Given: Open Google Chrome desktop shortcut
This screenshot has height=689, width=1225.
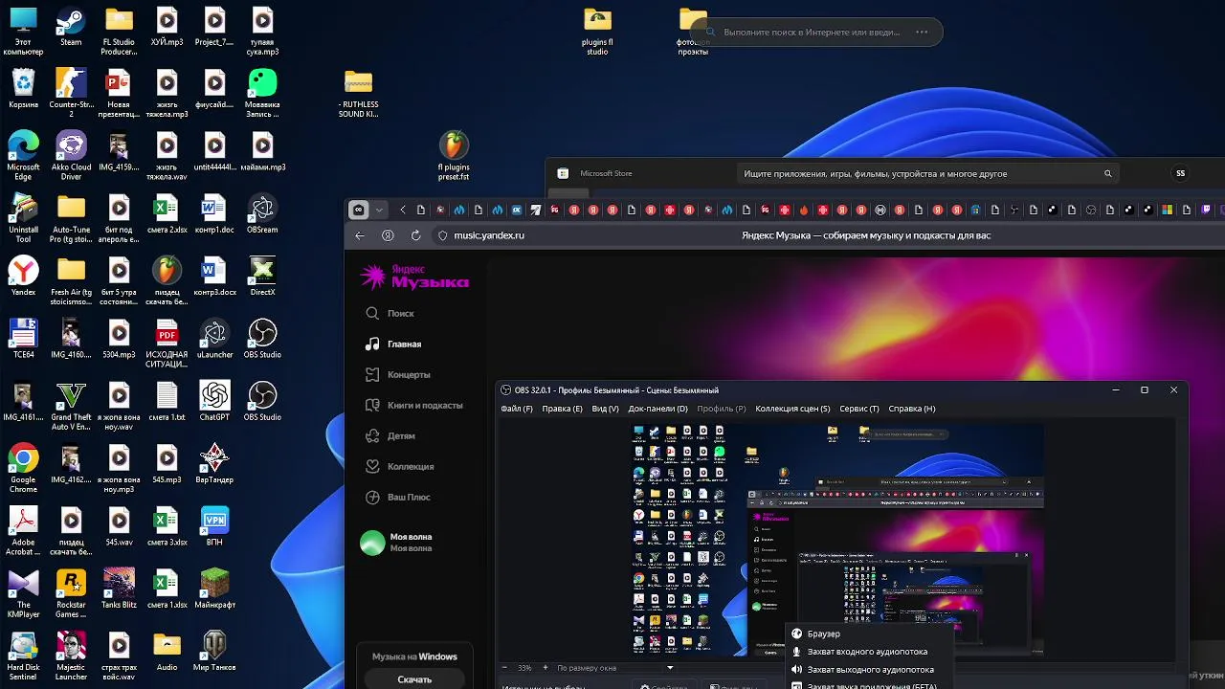Looking at the screenshot, I should (x=23, y=468).
